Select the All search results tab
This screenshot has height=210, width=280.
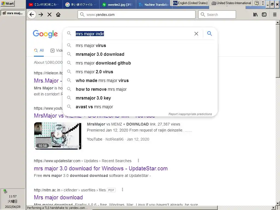click(x=39, y=51)
